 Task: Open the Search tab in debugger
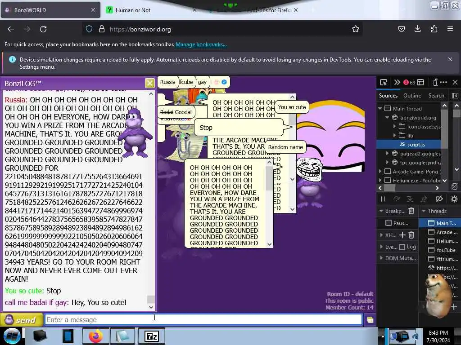(436, 96)
